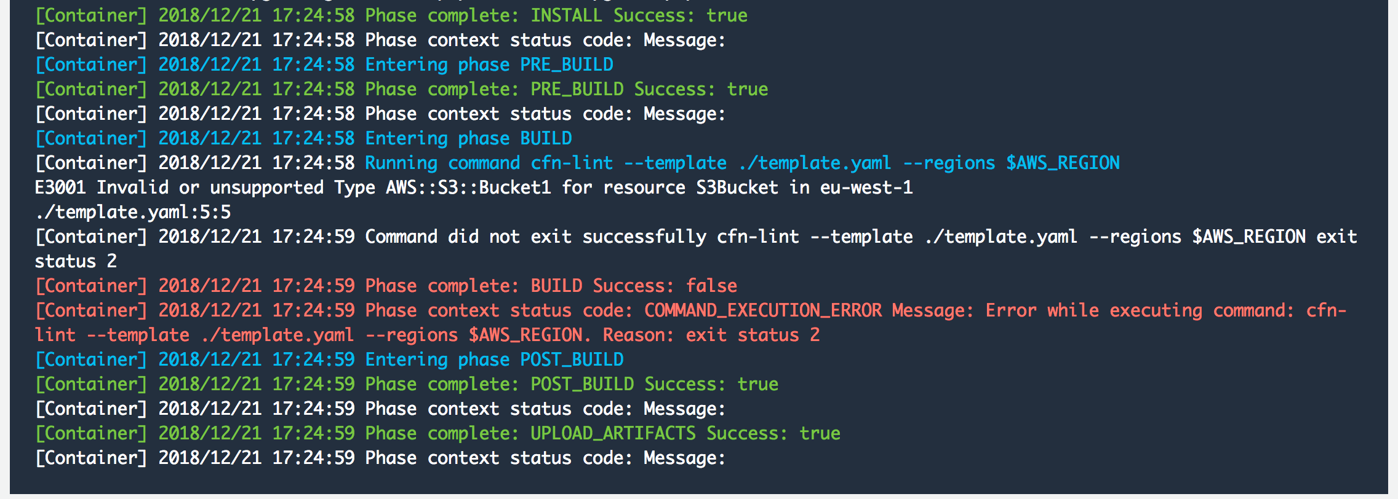Click the Entering phase PRE_BUILD line
The image size is (1398, 499).
click(324, 65)
